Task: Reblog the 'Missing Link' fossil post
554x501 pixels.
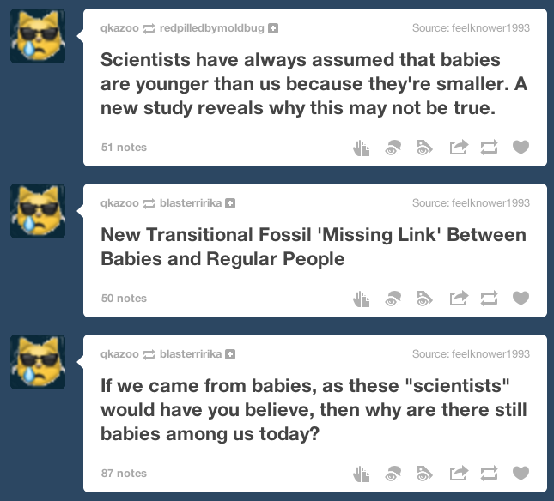Action: tap(490, 299)
